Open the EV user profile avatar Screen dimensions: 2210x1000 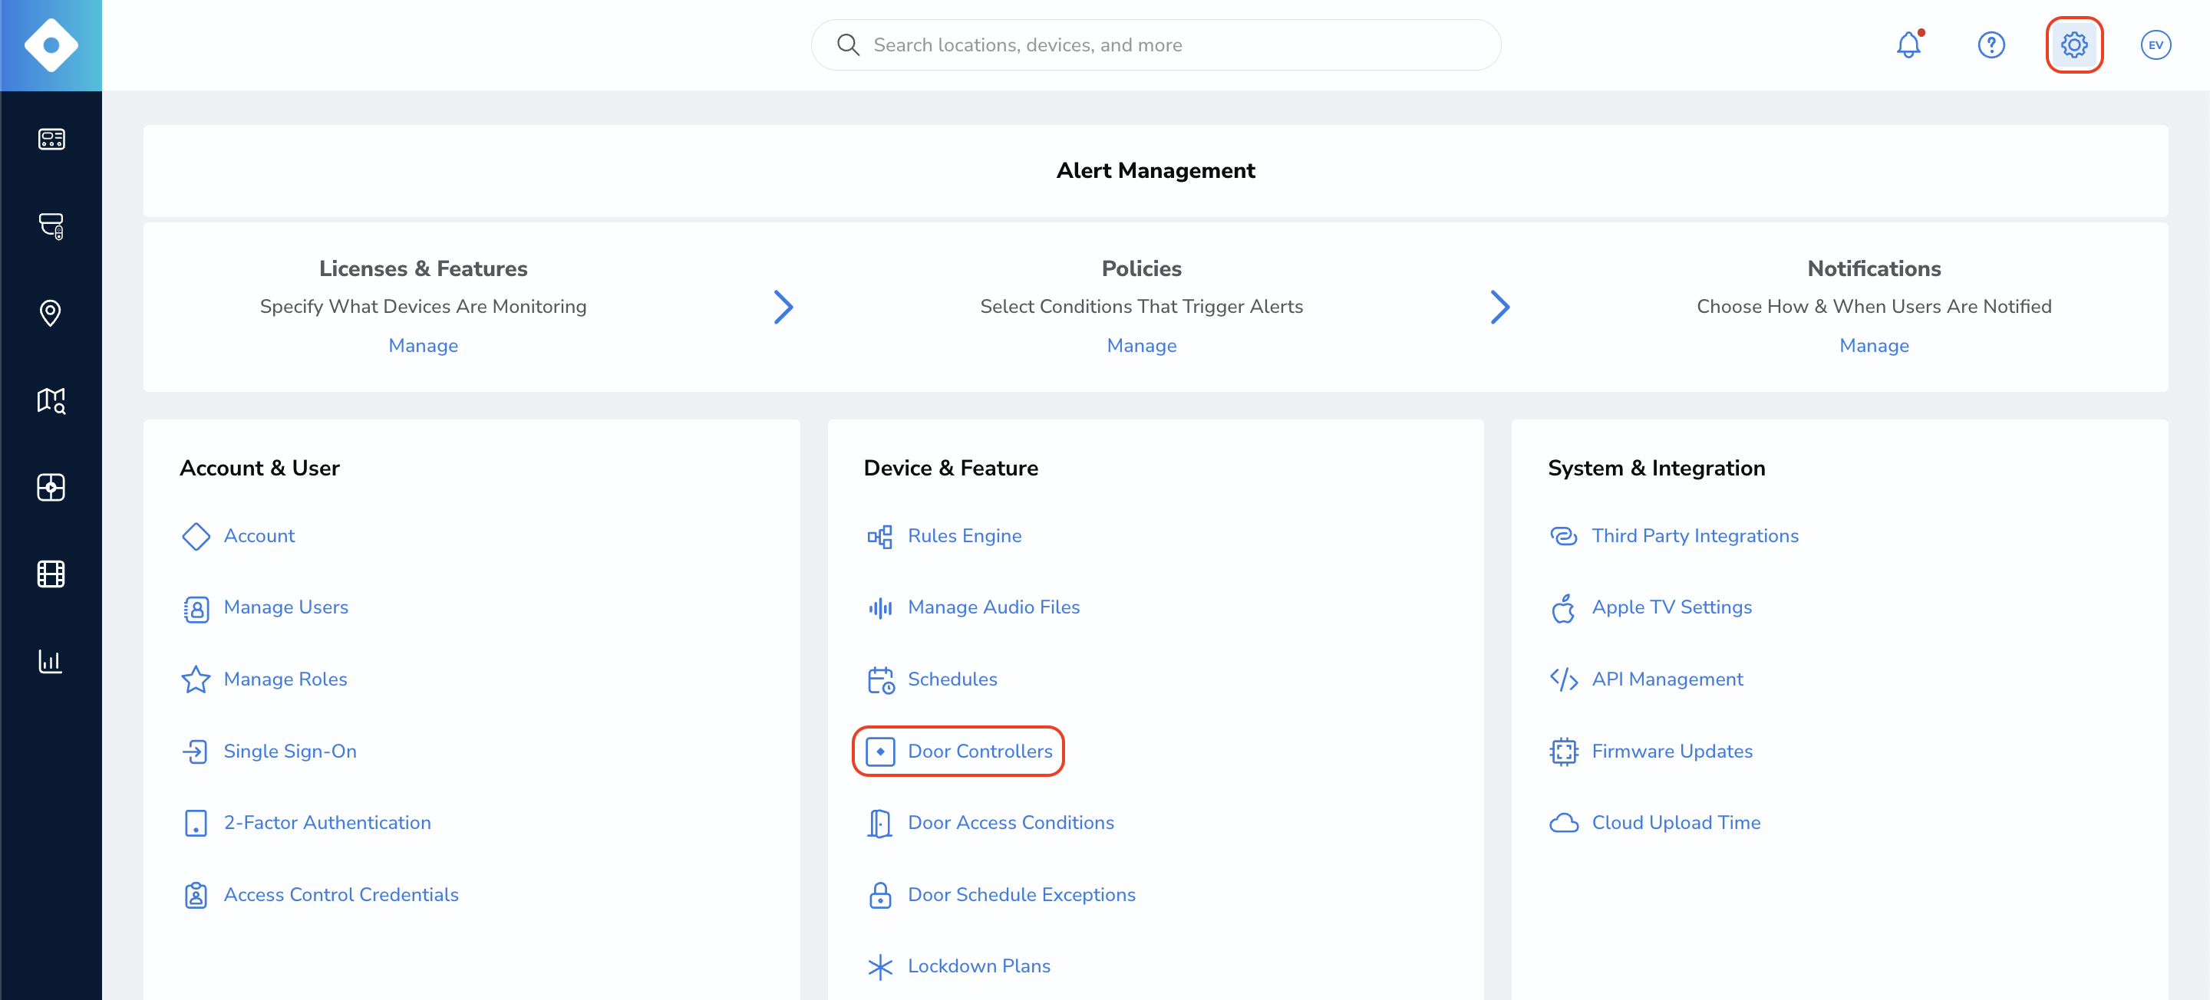coord(2156,44)
